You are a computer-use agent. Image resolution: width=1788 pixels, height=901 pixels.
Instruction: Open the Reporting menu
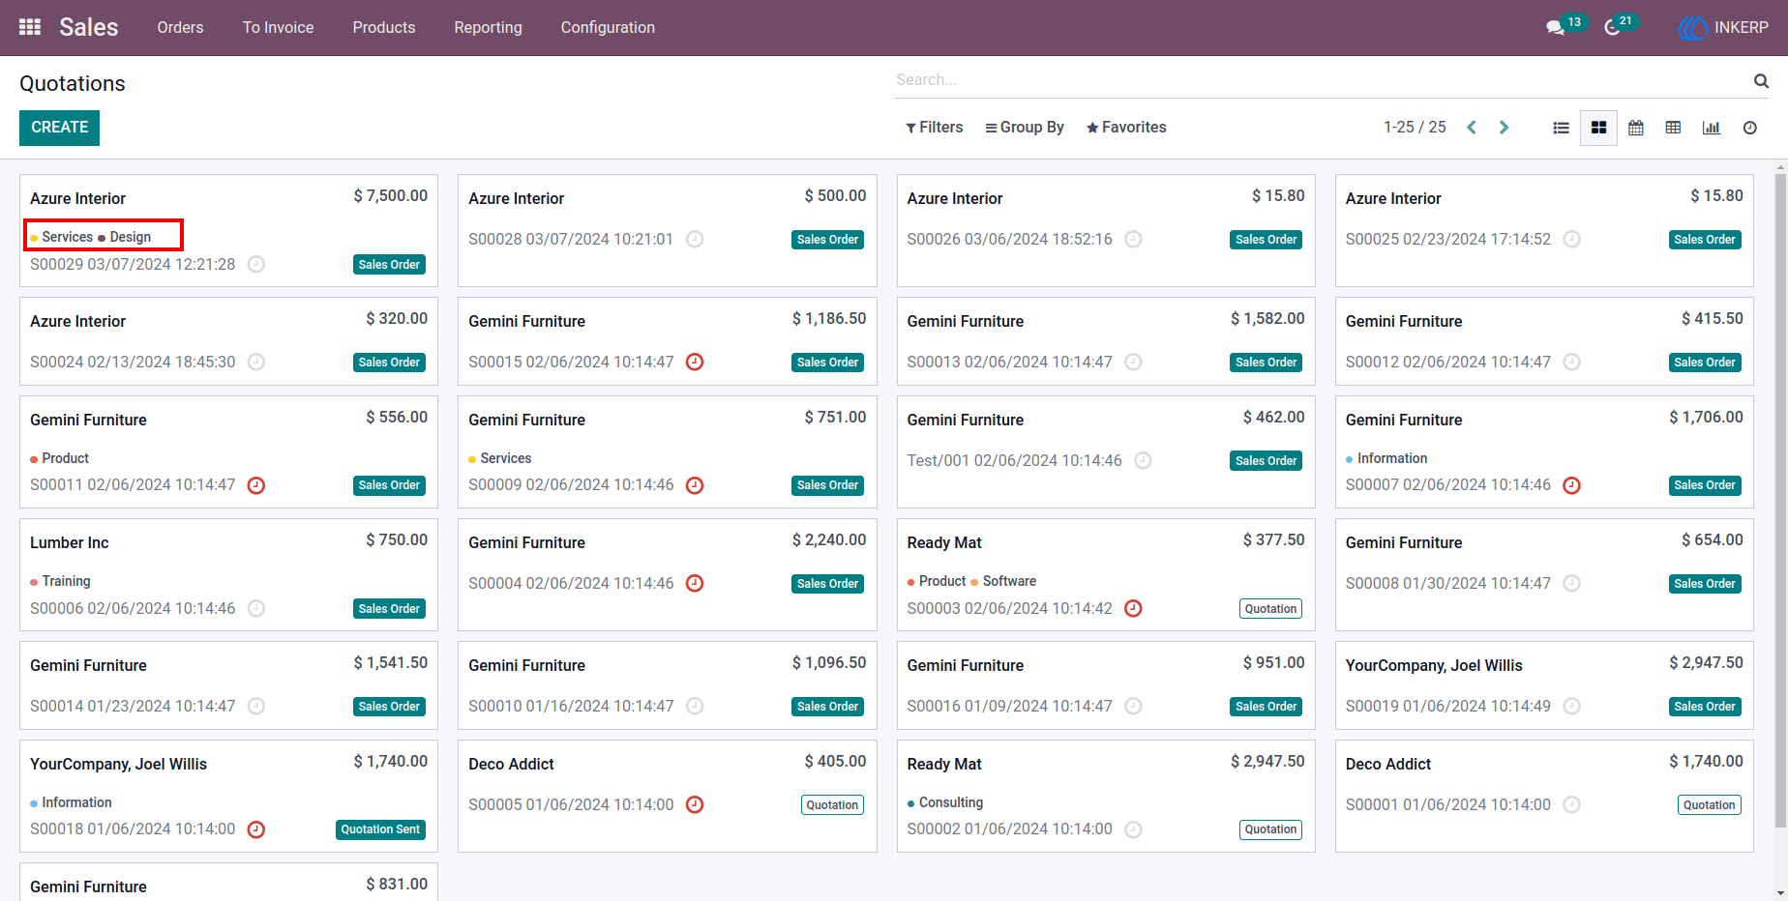(489, 27)
